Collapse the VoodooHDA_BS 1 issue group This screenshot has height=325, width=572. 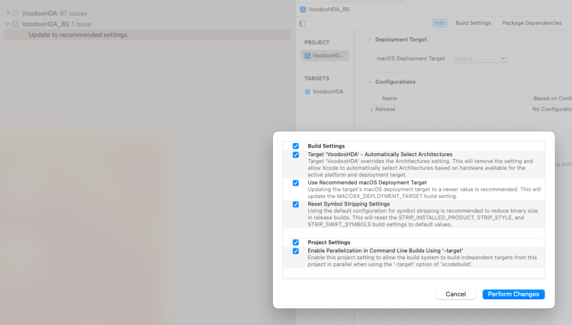(7, 24)
